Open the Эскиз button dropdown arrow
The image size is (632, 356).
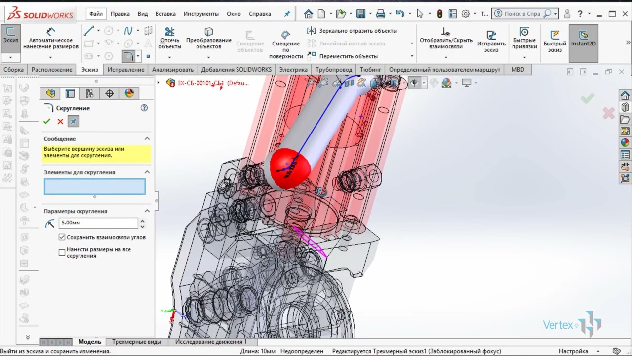[10, 57]
